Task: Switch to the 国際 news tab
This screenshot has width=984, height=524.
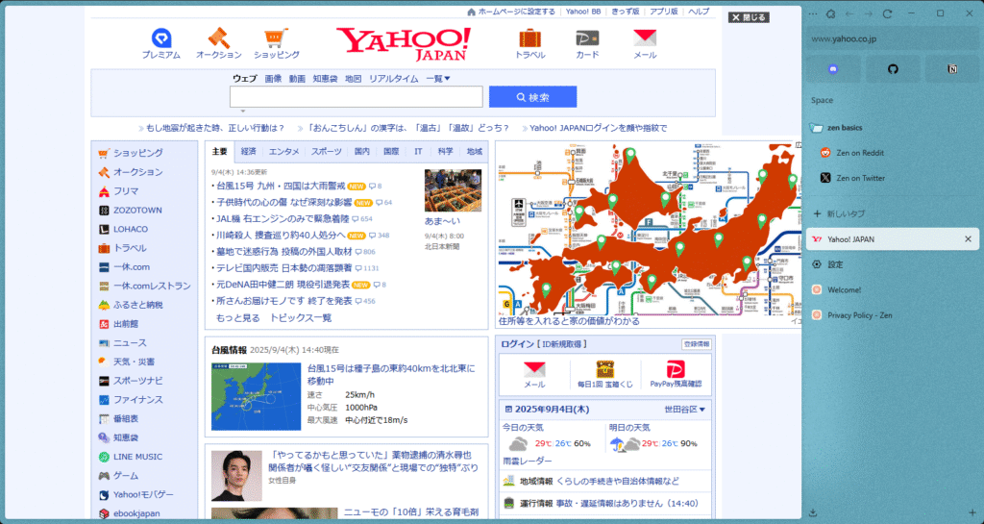Action: [x=392, y=151]
